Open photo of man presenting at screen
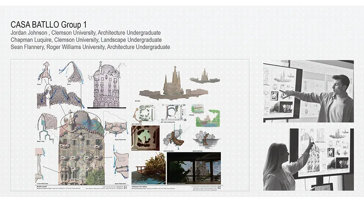 tap(308, 91)
